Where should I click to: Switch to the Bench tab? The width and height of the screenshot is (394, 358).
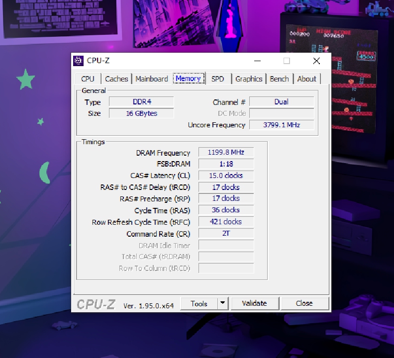(x=279, y=79)
